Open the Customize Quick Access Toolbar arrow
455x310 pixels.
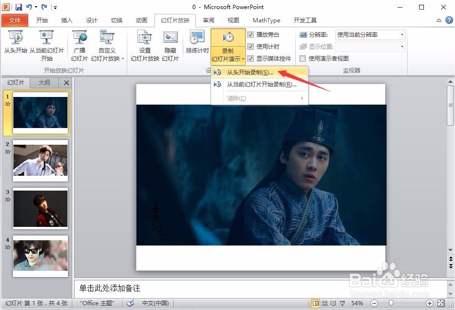(x=55, y=7)
